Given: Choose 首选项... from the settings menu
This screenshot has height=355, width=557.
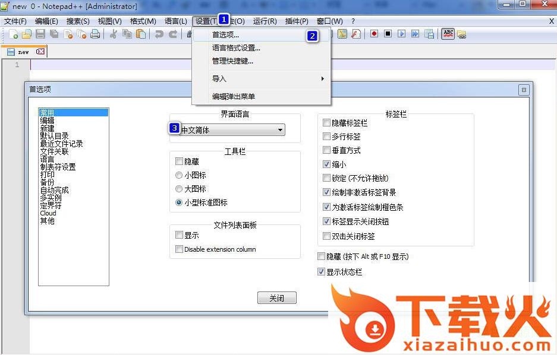Looking at the screenshot, I should coord(262,35).
